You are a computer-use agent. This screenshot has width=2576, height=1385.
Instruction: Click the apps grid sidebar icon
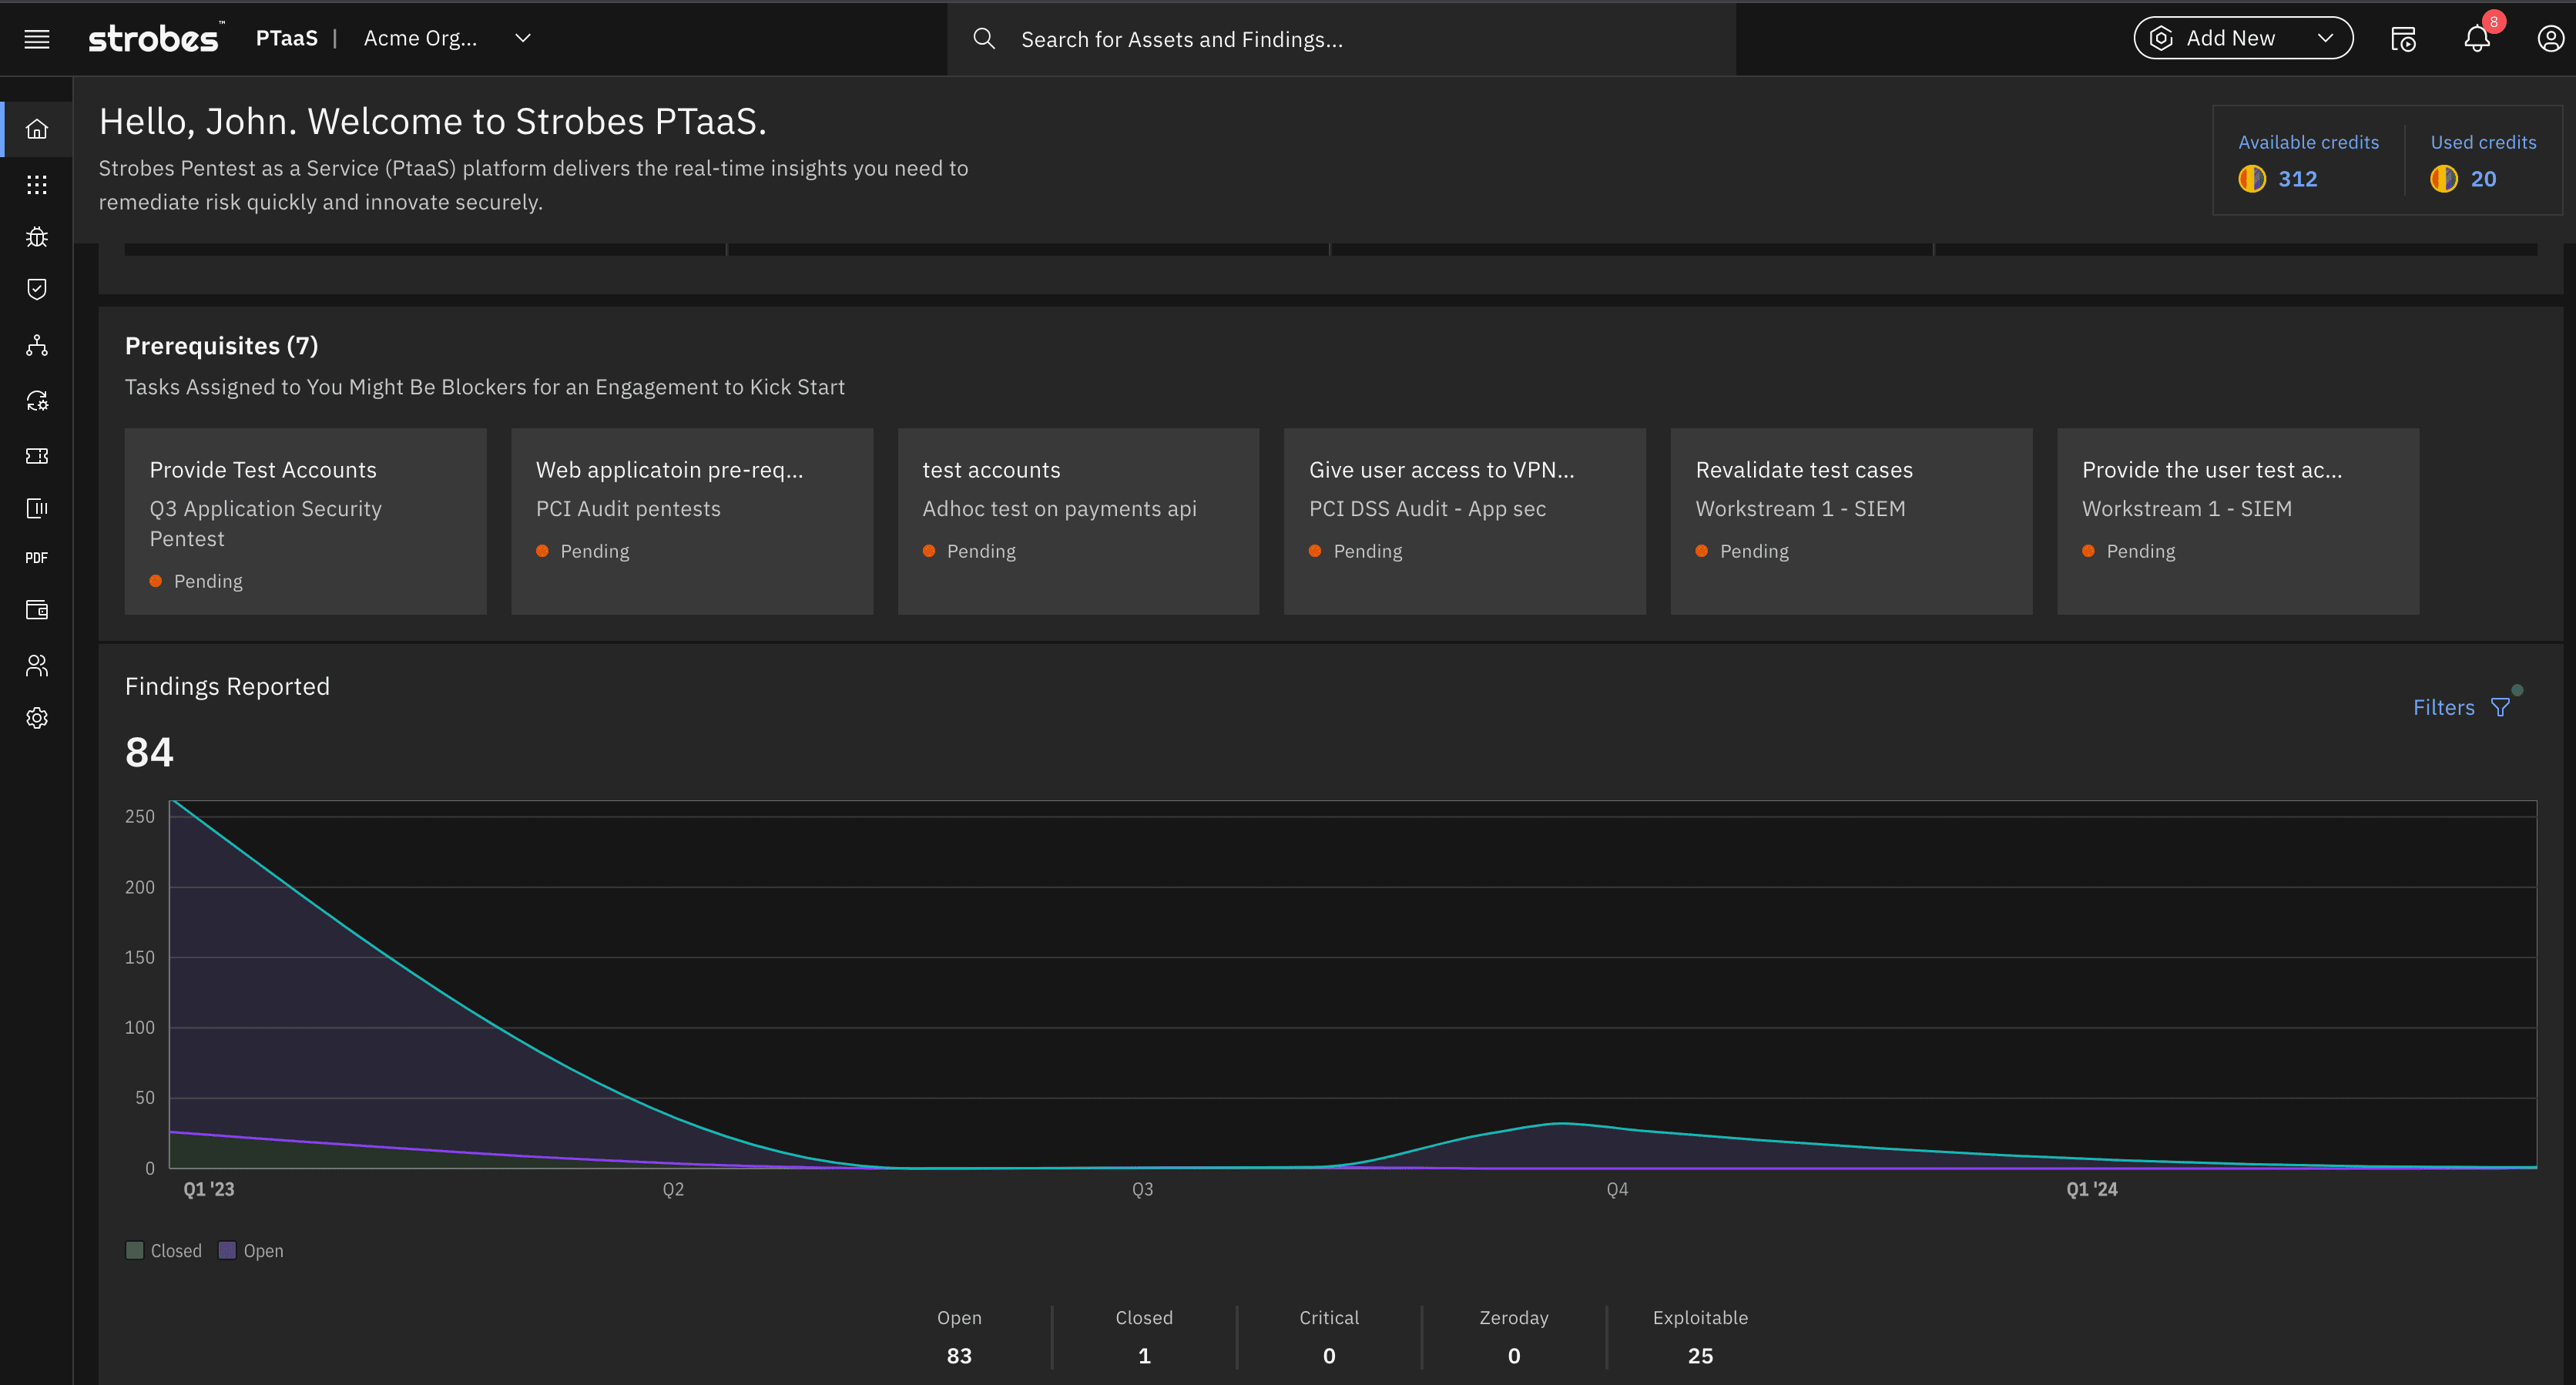coord(37,184)
